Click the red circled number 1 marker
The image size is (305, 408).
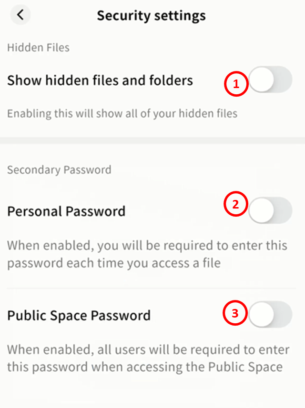[236, 85]
